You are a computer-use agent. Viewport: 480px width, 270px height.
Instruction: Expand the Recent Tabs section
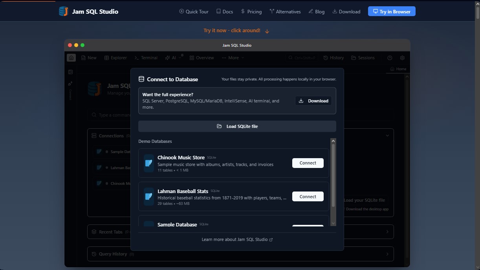(x=387, y=232)
